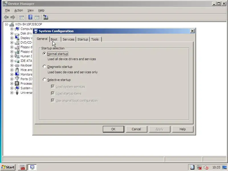Click the Disk drives category icon
Screen dimensions: 228x171
[x=17, y=34]
